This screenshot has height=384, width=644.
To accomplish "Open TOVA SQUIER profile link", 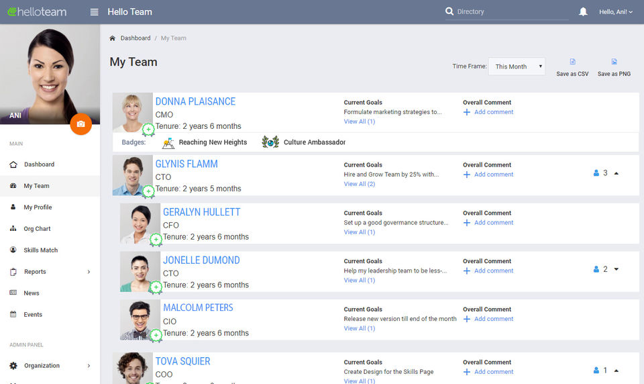I will [182, 361].
